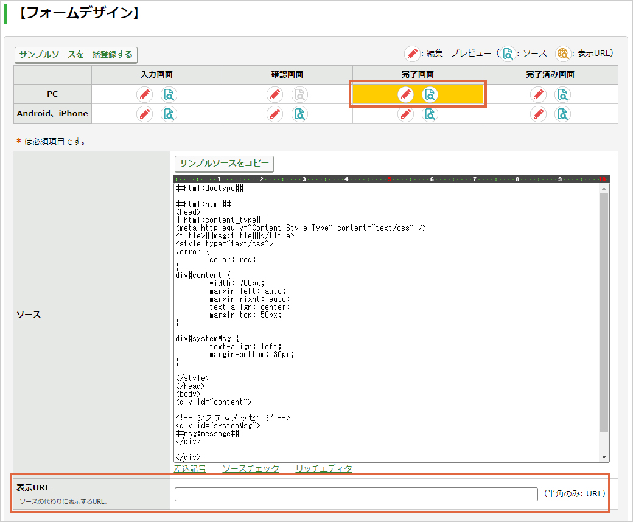
Task: Click the ##html:doctype## line in source
Action: tap(209, 189)
